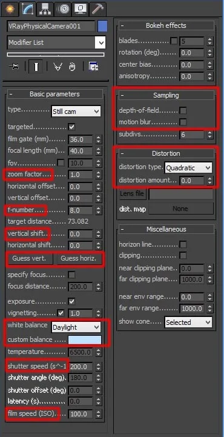Viewport: 224px width, 437px height.
Task: Click the f-number value field
Action: [x=81, y=210]
